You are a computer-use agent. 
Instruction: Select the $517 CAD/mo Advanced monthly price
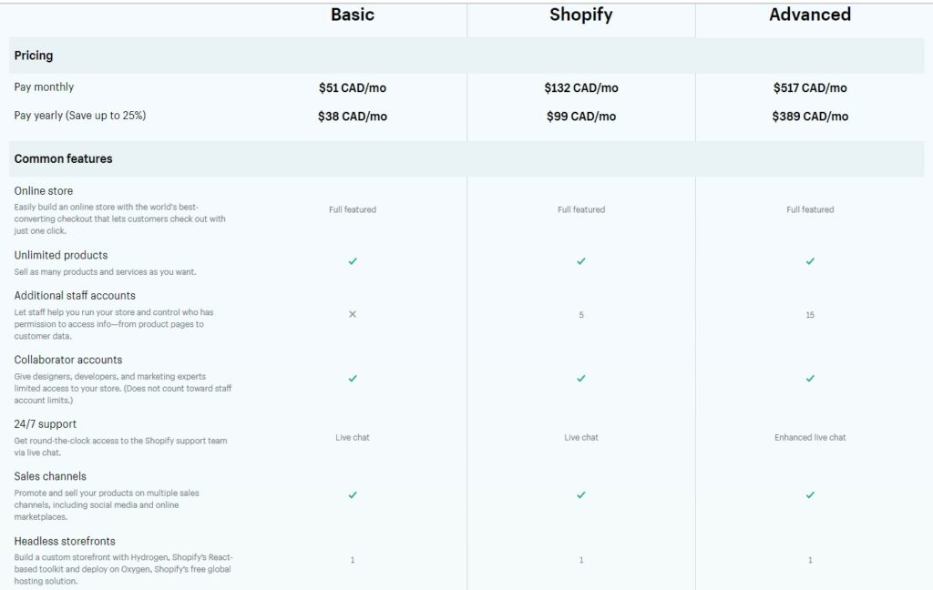(810, 88)
